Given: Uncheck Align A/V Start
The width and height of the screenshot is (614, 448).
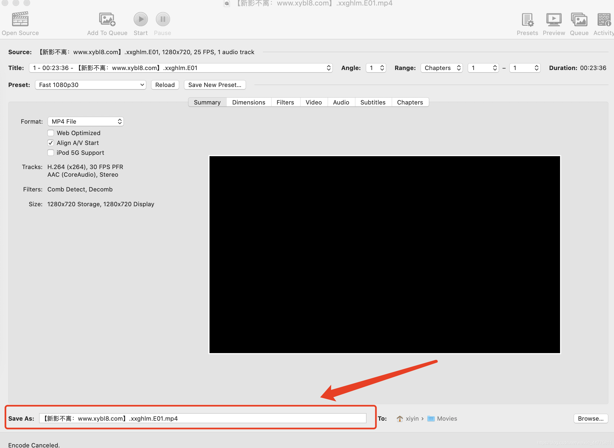Looking at the screenshot, I should (51, 143).
